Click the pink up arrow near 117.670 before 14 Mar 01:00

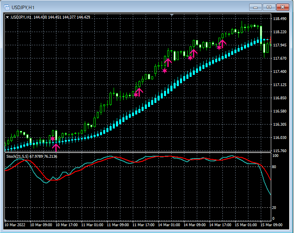click(x=168, y=63)
